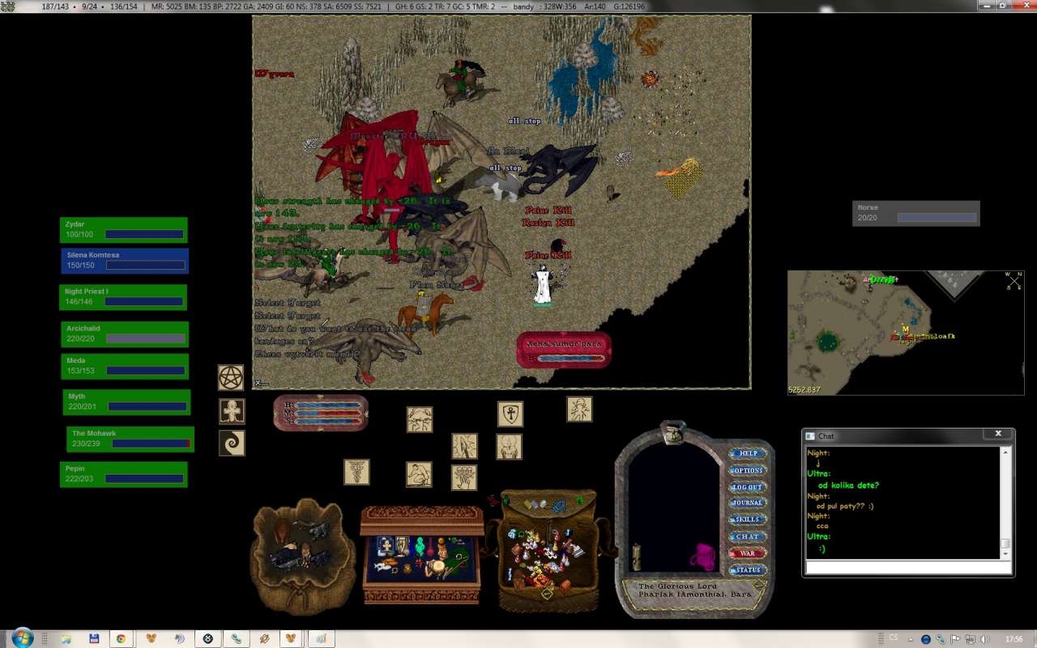The width and height of the screenshot is (1037, 648).
Task: Click the caduceus skill icon
Action: pyautogui.click(x=356, y=471)
